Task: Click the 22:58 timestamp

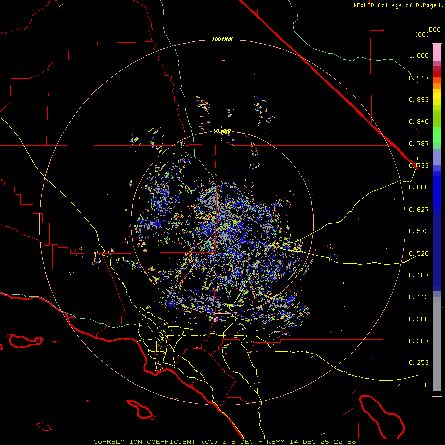Action: 346,442
